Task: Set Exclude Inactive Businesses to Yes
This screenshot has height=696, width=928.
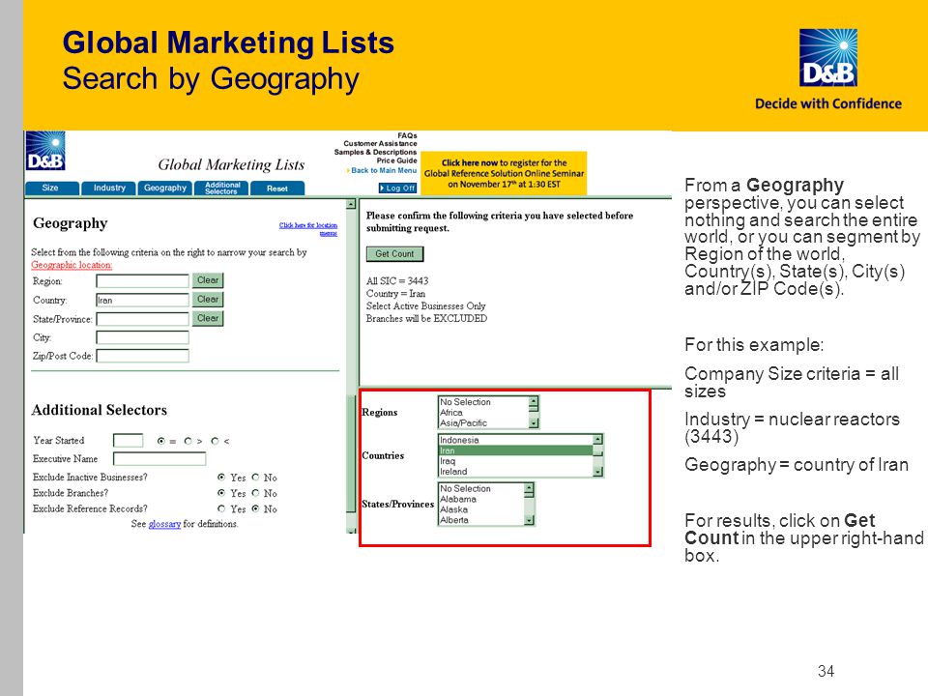Action: [x=221, y=477]
